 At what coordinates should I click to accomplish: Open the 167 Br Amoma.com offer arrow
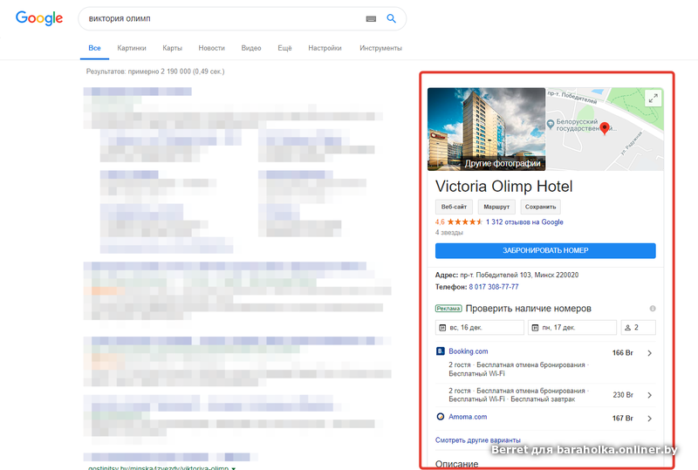pos(649,419)
